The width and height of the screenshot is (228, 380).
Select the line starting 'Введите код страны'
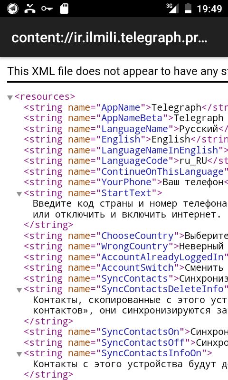[130, 204]
